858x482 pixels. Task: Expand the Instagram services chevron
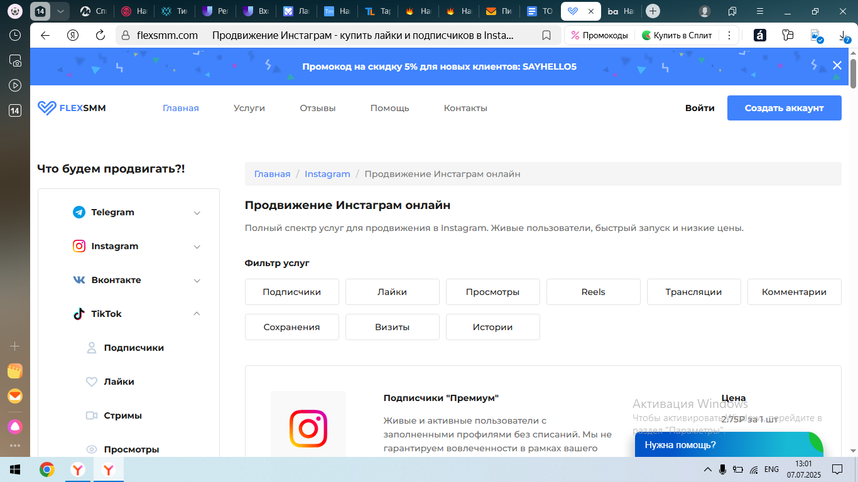[x=197, y=247]
